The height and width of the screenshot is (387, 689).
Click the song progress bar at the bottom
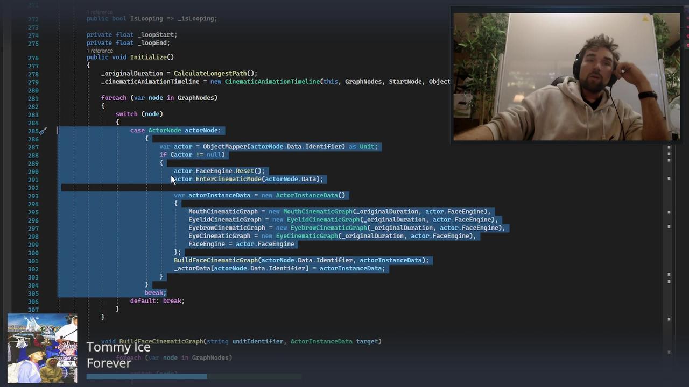click(x=146, y=376)
